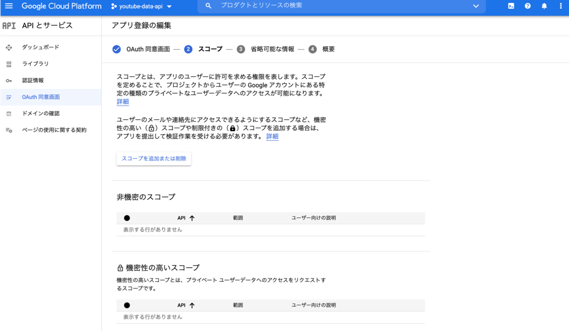Image resolution: width=569 pixels, height=331 pixels.
Task: Open the youtube-data-api project selector dropdown
Action: 139,7
